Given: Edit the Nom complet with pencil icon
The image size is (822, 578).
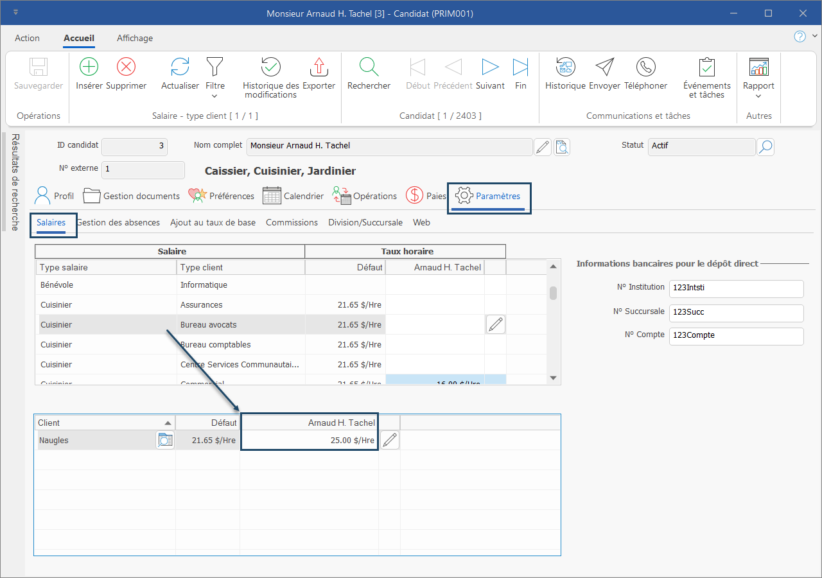Looking at the screenshot, I should [543, 147].
